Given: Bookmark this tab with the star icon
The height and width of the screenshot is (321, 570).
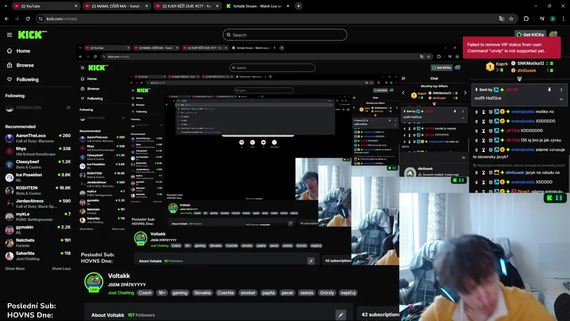Looking at the screenshot, I should (x=511, y=19).
